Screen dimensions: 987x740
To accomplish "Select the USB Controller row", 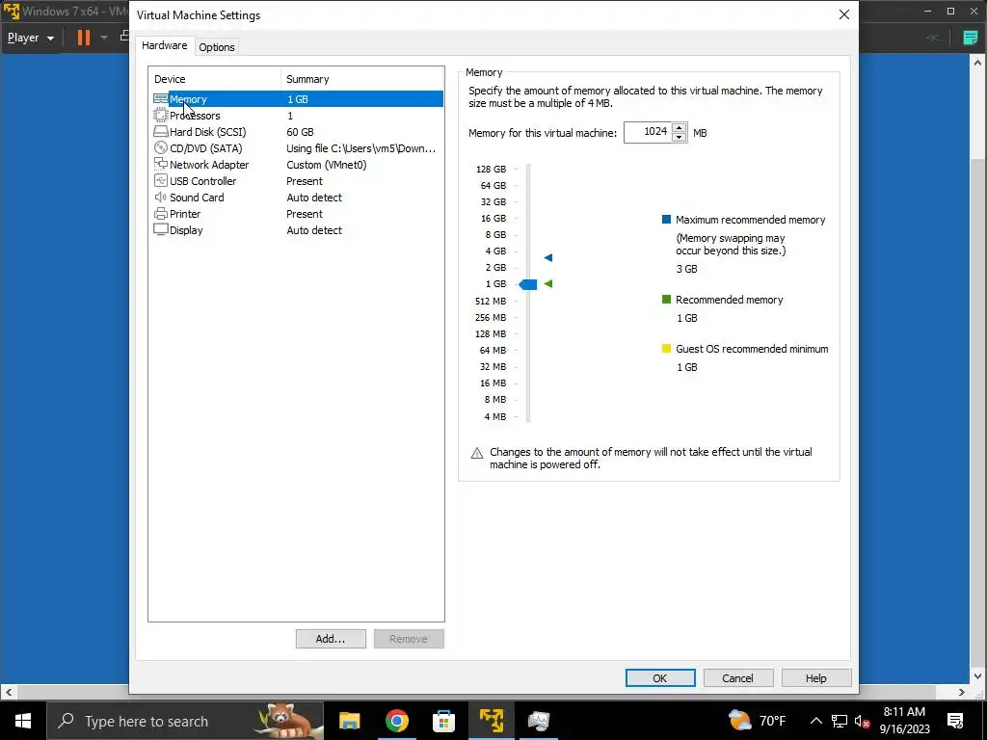I will tap(297, 180).
